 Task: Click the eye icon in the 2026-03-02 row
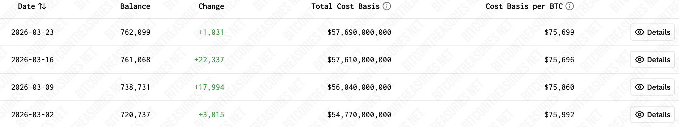639,115
